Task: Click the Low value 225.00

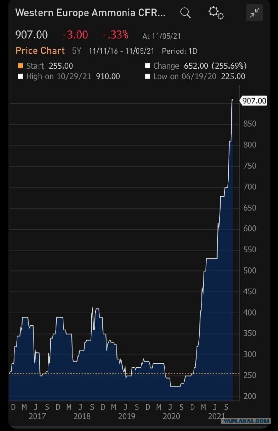Action: pyautogui.click(x=233, y=76)
